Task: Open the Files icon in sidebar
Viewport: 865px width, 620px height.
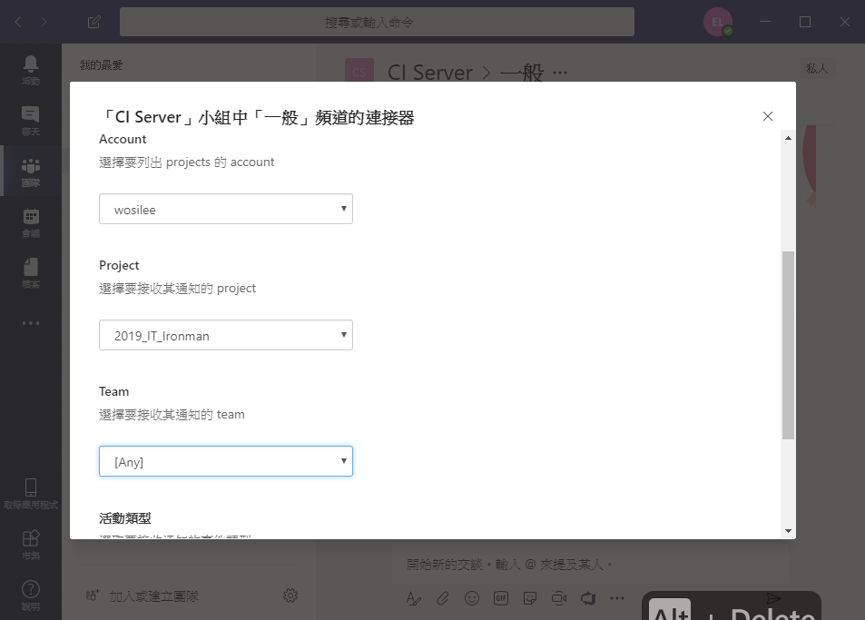Action: click(x=30, y=273)
